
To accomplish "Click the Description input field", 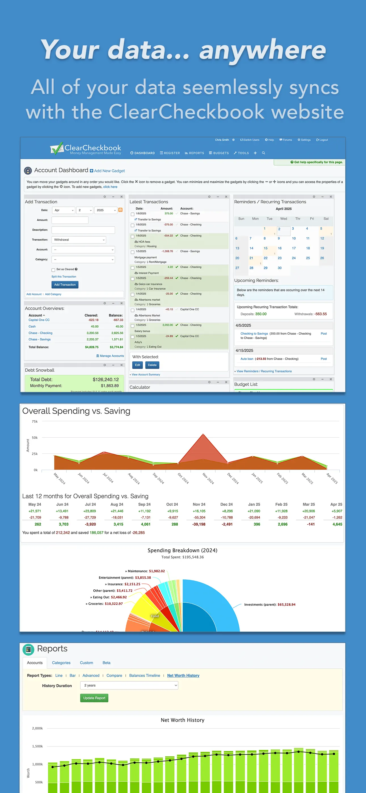I will (x=83, y=230).
